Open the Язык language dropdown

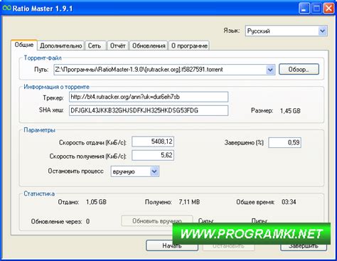point(287,31)
